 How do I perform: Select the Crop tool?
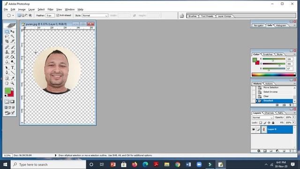pos(7,41)
